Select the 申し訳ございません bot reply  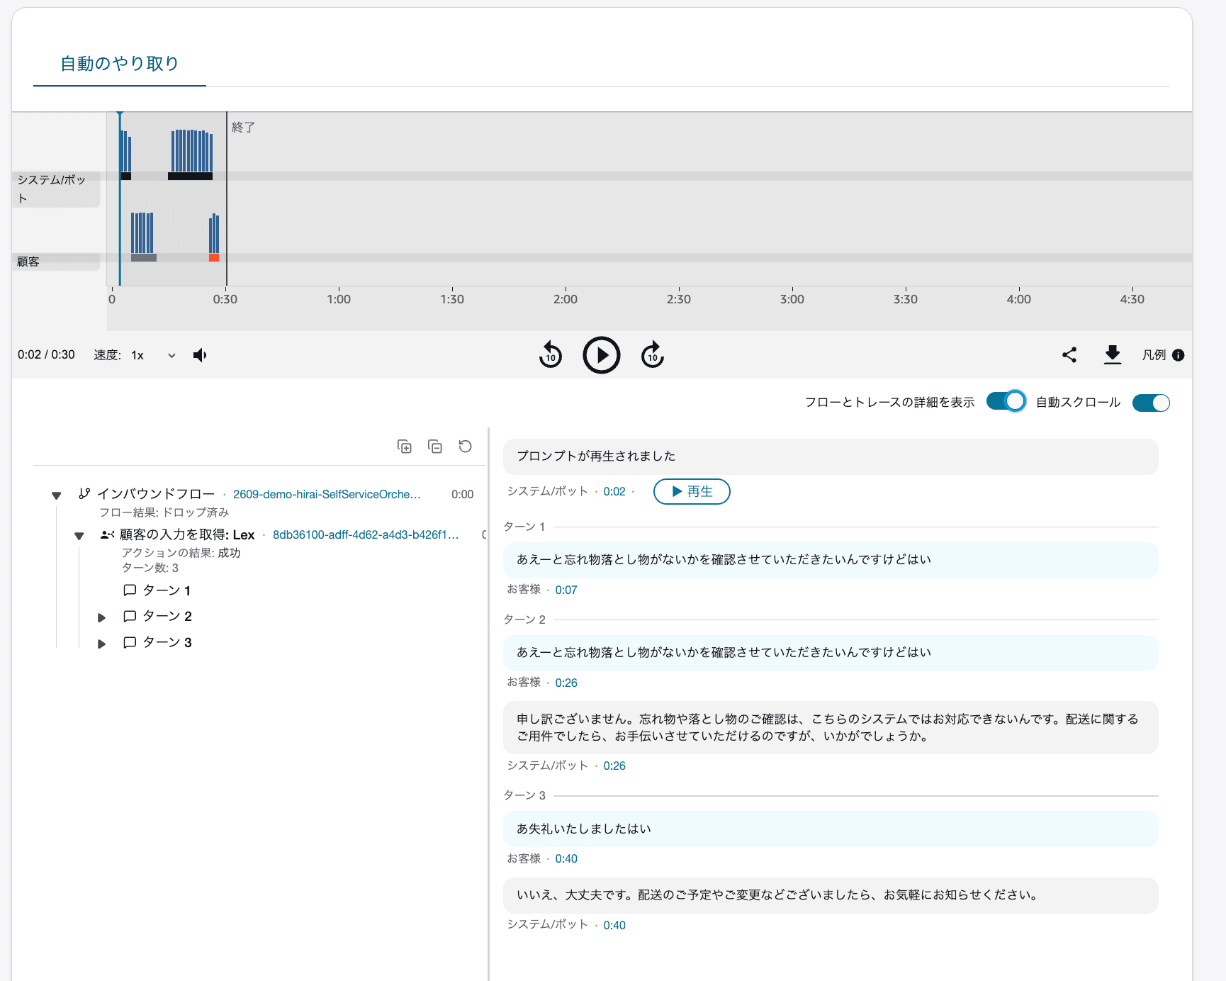[831, 727]
